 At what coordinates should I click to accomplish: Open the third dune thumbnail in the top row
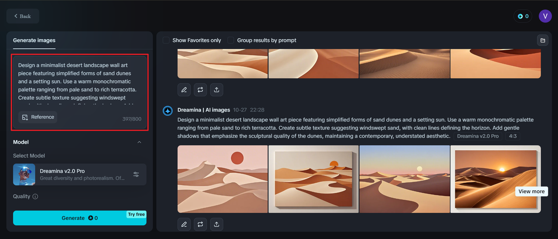click(405, 64)
